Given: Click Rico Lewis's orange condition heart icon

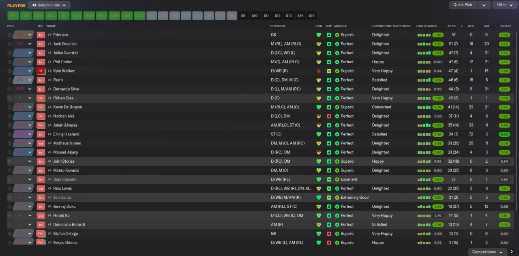Looking at the screenshot, I should pyautogui.click(x=319, y=189).
